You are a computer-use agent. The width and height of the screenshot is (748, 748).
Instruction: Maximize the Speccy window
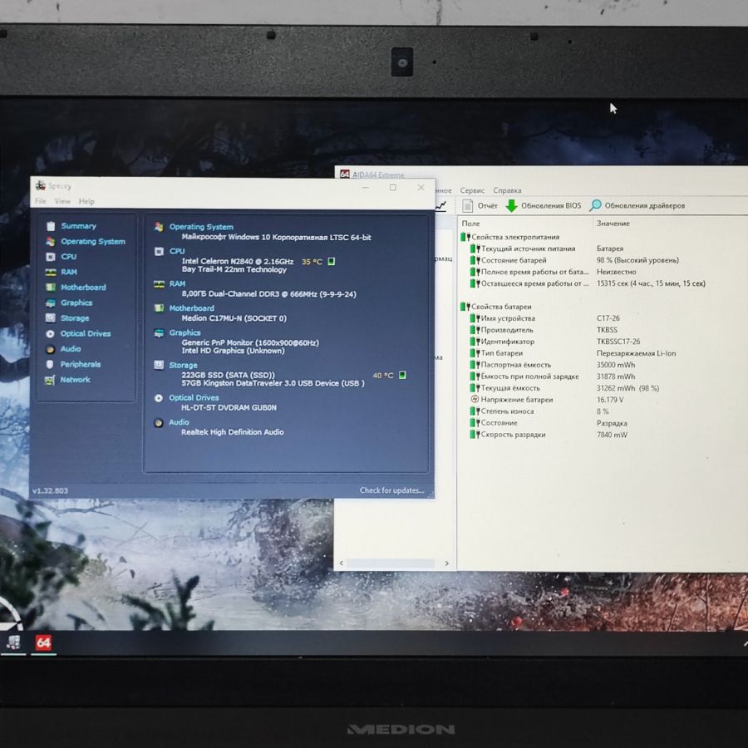click(x=393, y=188)
